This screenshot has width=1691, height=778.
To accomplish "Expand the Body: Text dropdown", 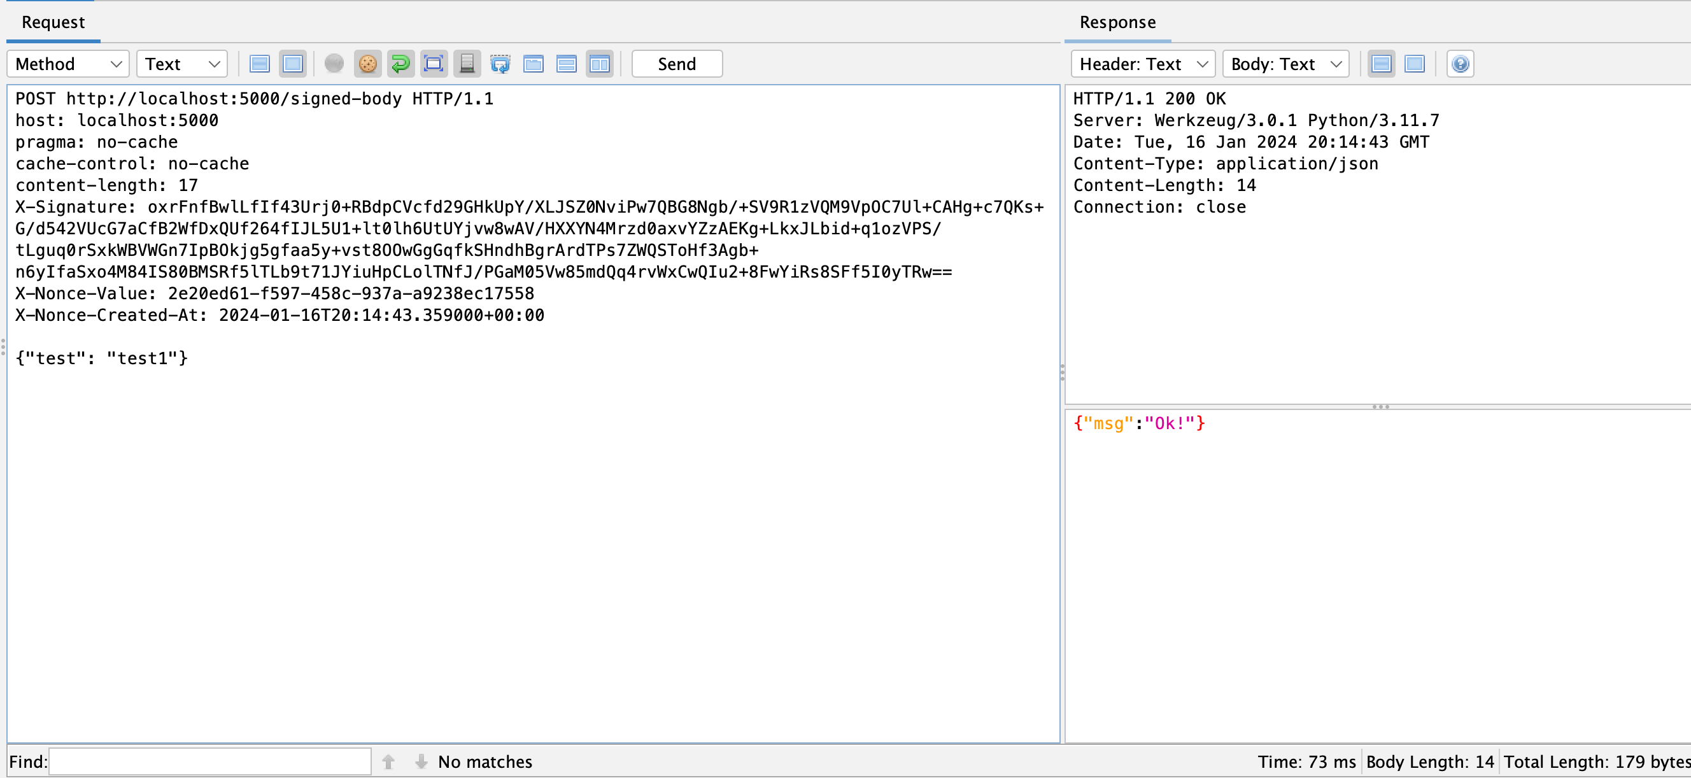I will click(1285, 64).
